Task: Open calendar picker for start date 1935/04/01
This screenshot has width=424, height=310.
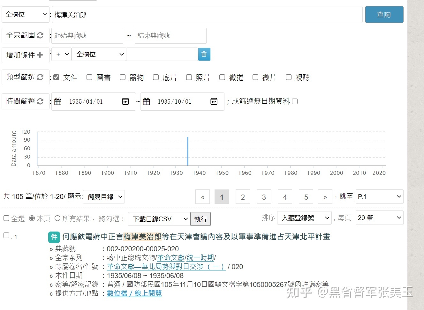Action: (x=125, y=101)
